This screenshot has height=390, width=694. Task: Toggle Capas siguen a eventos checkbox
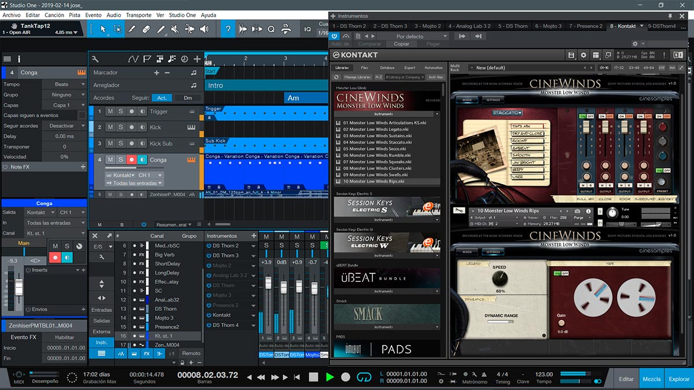point(82,116)
